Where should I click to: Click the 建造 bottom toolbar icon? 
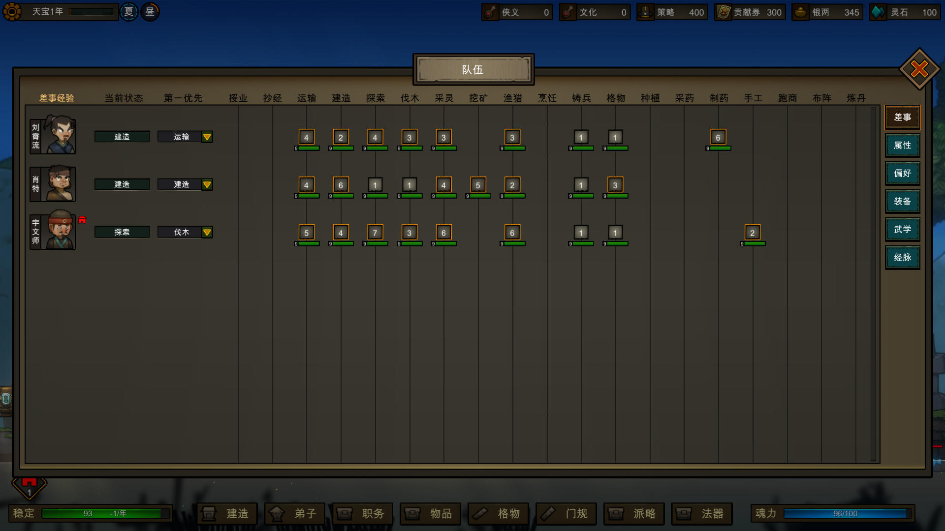point(228,512)
